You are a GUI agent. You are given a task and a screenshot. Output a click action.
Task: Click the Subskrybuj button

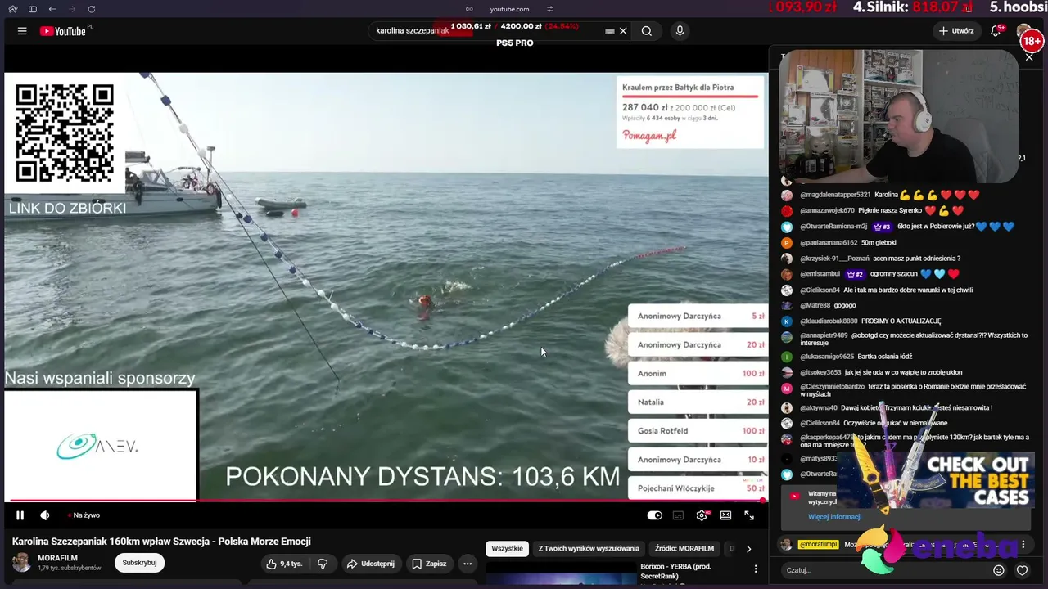[139, 563]
